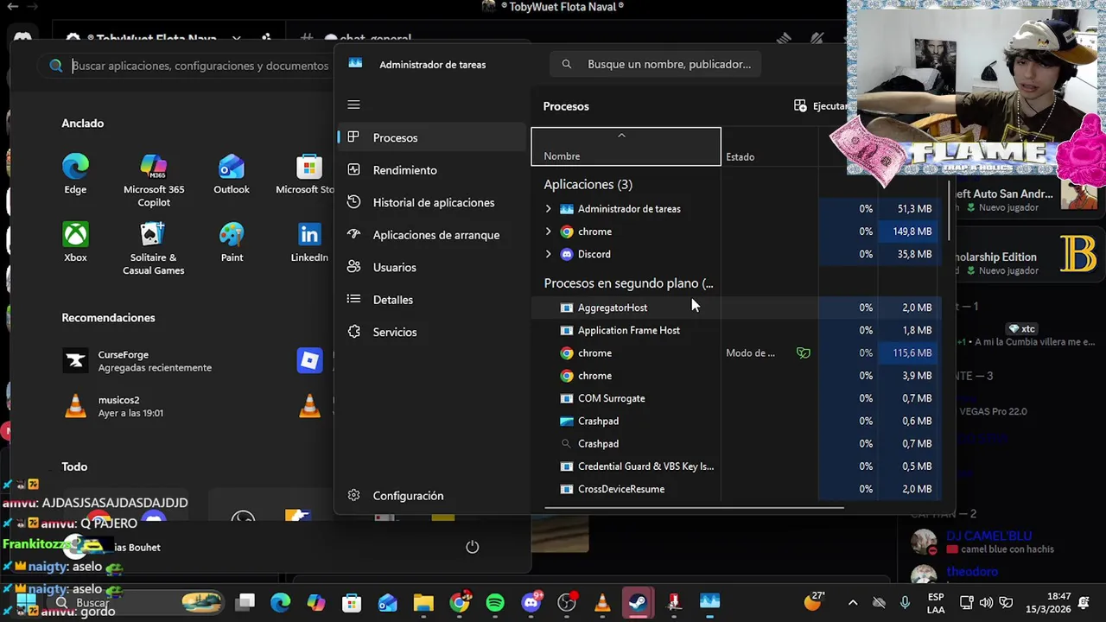Select chrome process using 115,6 MB
The width and height of the screenshot is (1106, 622).
coord(736,353)
